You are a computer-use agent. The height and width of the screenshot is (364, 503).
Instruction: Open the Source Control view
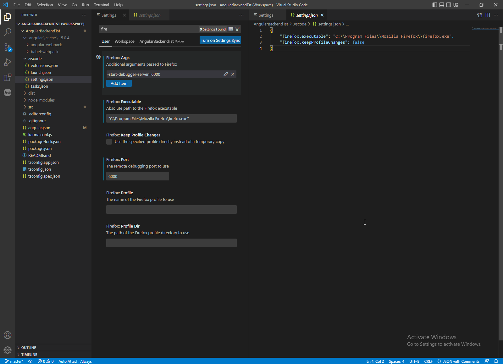[x=8, y=47]
